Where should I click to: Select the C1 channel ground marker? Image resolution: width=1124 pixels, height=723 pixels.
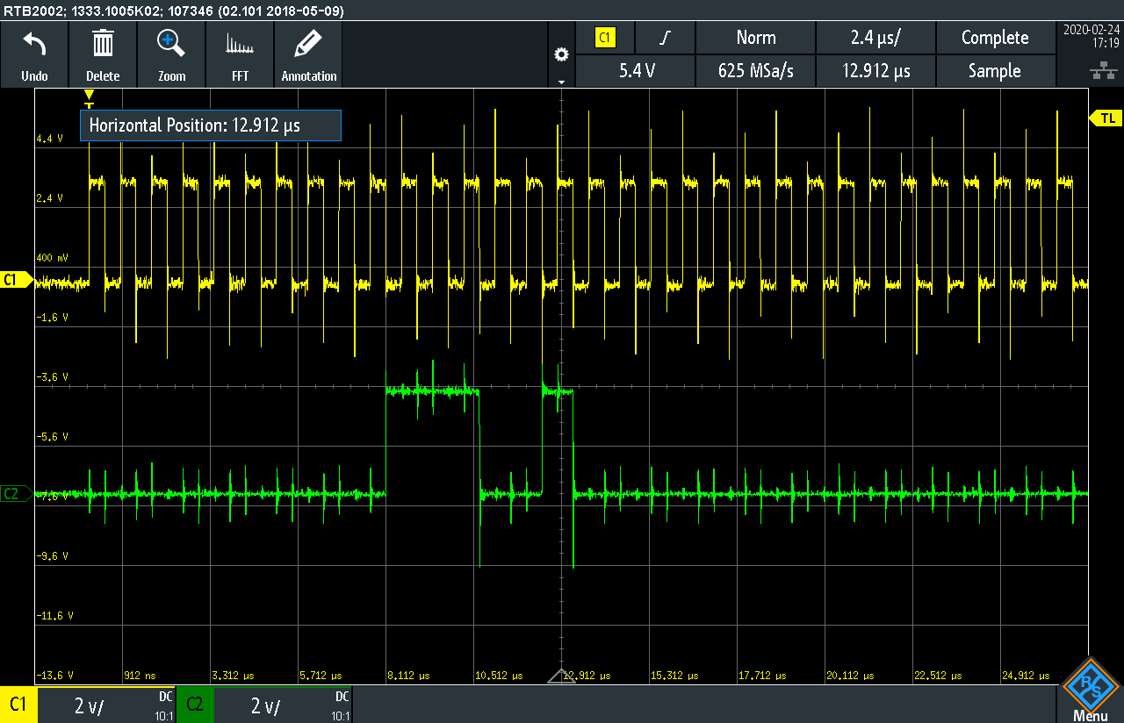pos(16,280)
